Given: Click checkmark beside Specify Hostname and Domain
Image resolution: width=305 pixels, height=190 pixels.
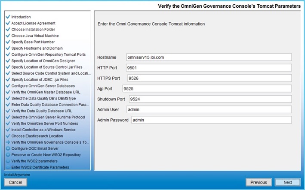Looking at the screenshot, I should click(8, 48).
